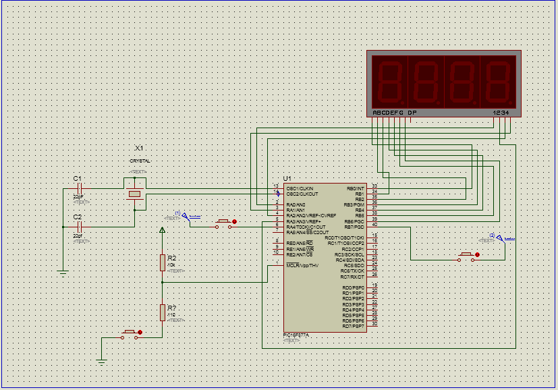
Task: Select capacitor C2 symbol
Action: pos(80,227)
